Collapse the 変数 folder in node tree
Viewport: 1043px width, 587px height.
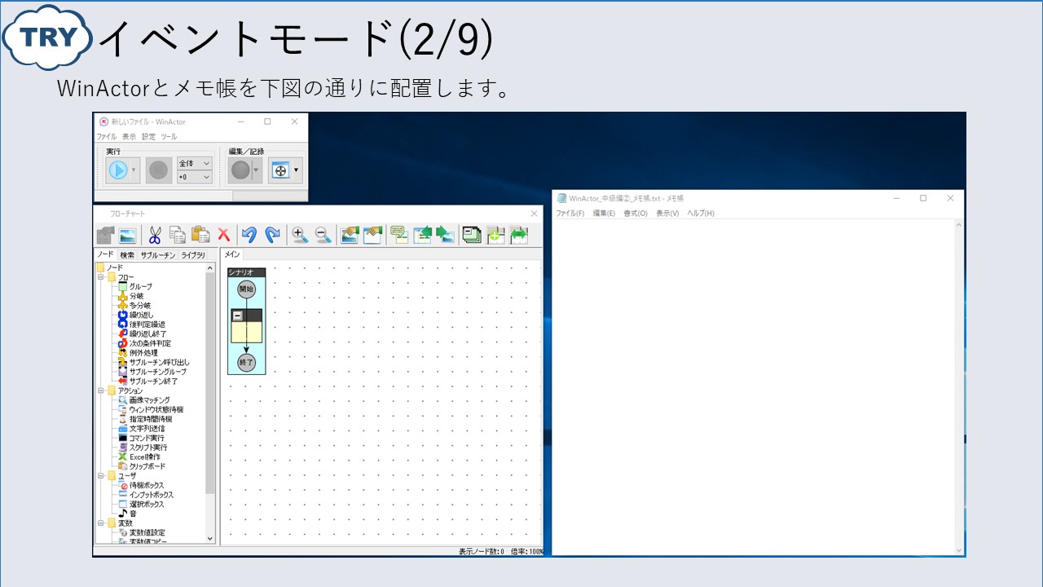tap(102, 523)
